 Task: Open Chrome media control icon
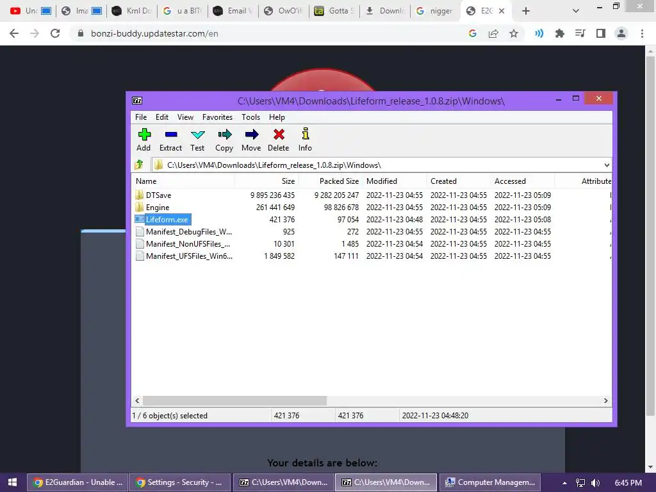[580, 33]
